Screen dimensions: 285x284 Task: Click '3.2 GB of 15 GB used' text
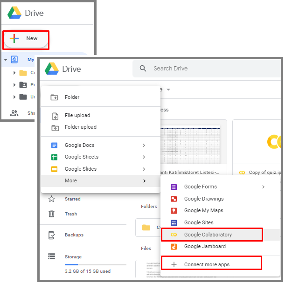tap(88, 271)
